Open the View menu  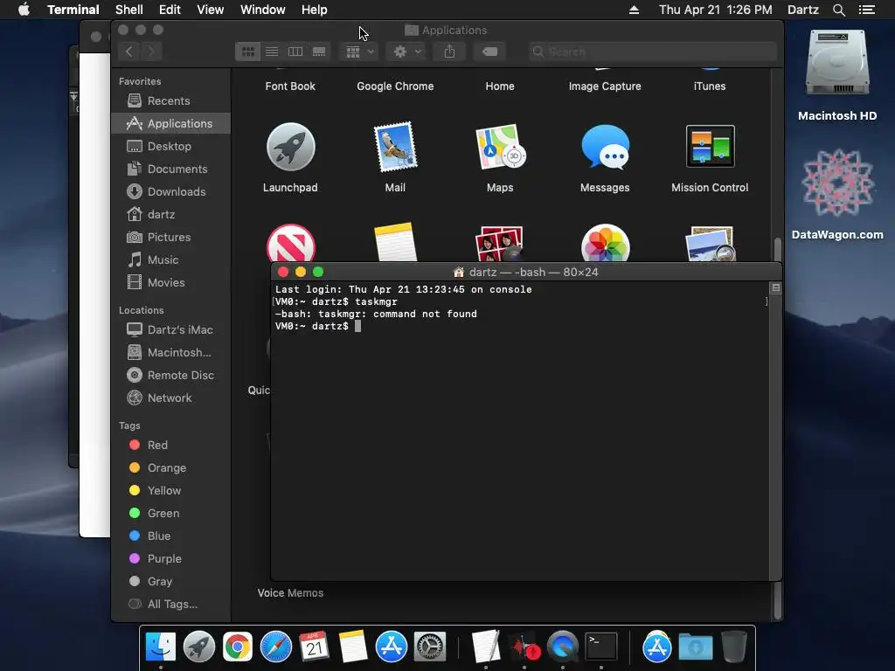coord(210,10)
